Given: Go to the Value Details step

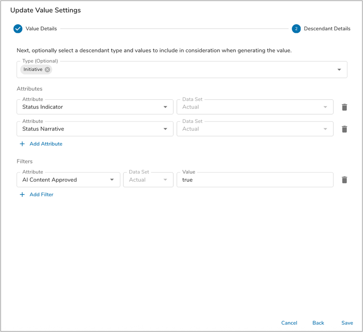Looking at the screenshot, I should coord(41,29).
